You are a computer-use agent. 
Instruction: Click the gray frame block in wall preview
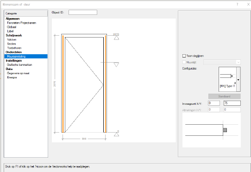225,130
